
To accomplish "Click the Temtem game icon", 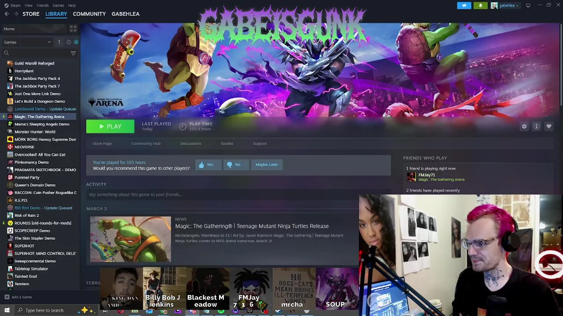I will (10, 284).
